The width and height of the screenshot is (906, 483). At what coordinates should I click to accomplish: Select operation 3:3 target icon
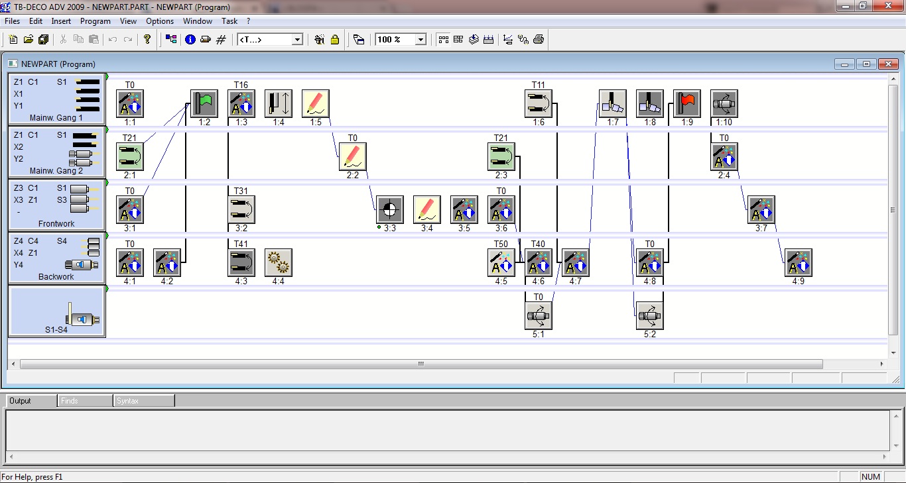tap(390, 210)
